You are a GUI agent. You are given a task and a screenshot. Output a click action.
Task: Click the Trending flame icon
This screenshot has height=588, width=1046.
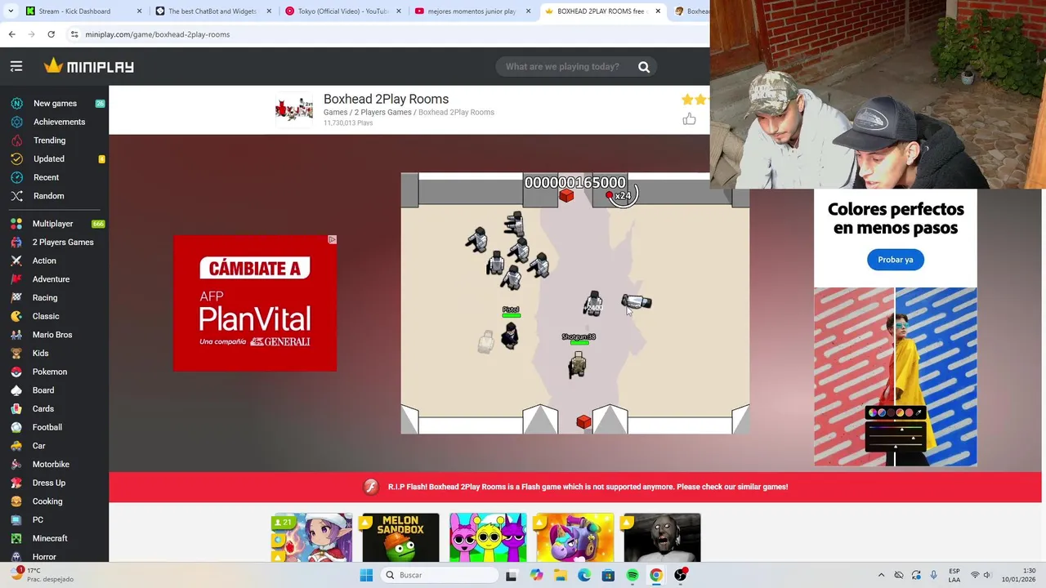tap(16, 140)
